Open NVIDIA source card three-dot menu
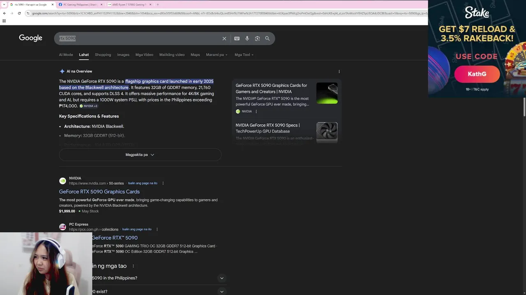The height and width of the screenshot is (295, 526). (256, 111)
